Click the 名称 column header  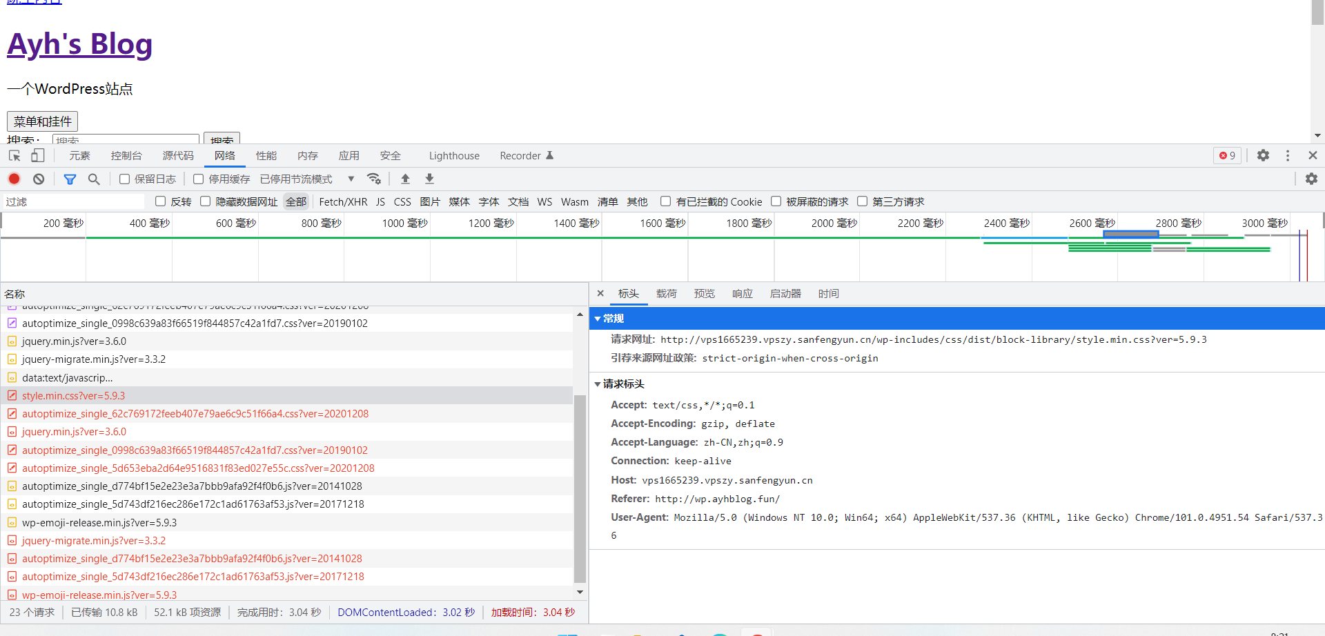coord(294,294)
